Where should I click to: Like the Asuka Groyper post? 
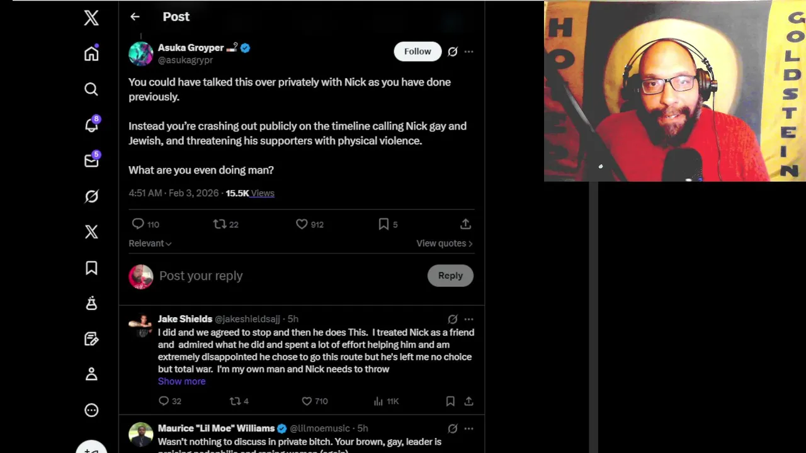(302, 224)
